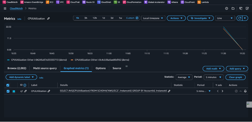Edit the q1 query ID
The width and height of the screenshot is (252, 122).
point(26,91)
